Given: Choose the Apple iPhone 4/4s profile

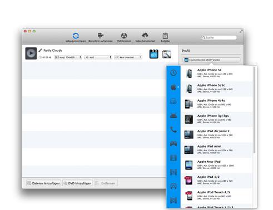Looking at the screenshot, I should click(217, 104).
